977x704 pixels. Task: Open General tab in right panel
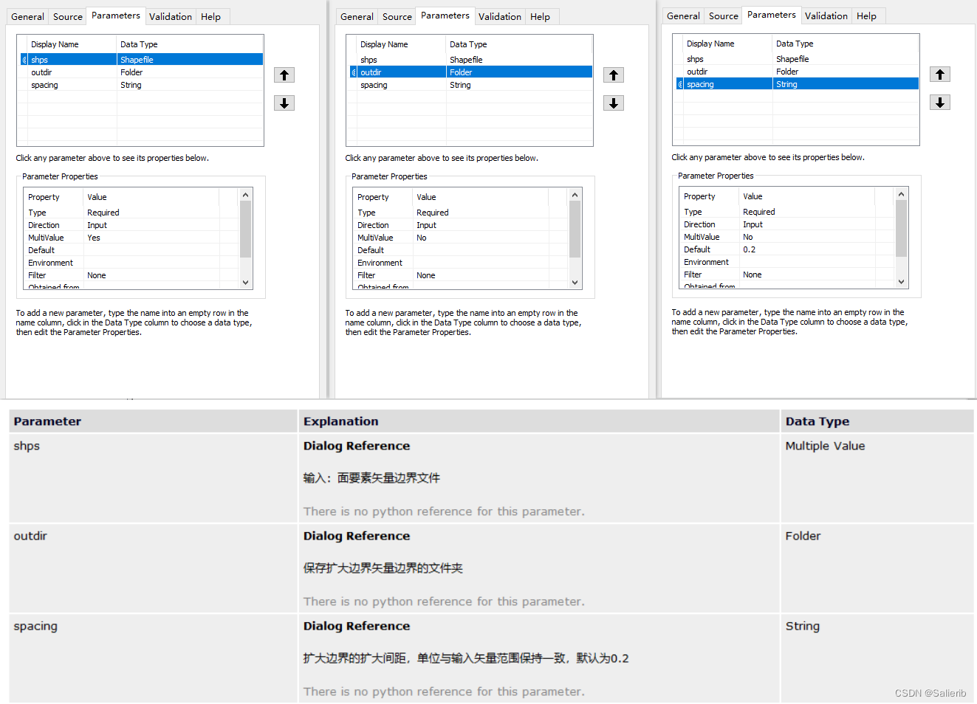point(684,15)
